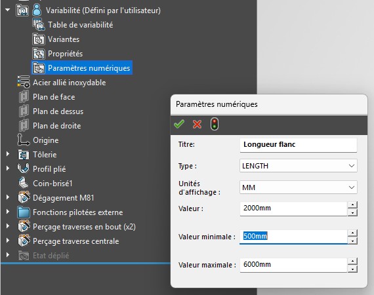Image resolution: width=374 pixels, height=295 pixels.
Task: Click the Dégagement M81 feature icon
Action: coord(24,197)
